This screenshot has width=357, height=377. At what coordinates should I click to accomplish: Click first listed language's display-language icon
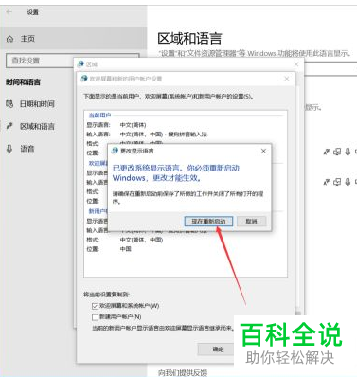click(327, 152)
